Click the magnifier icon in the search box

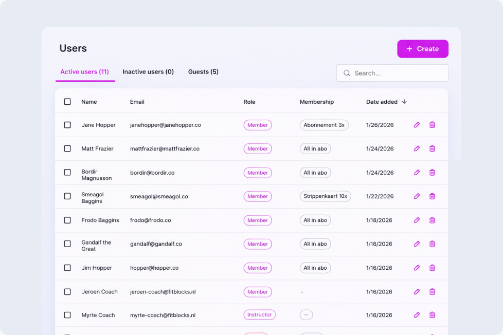347,73
